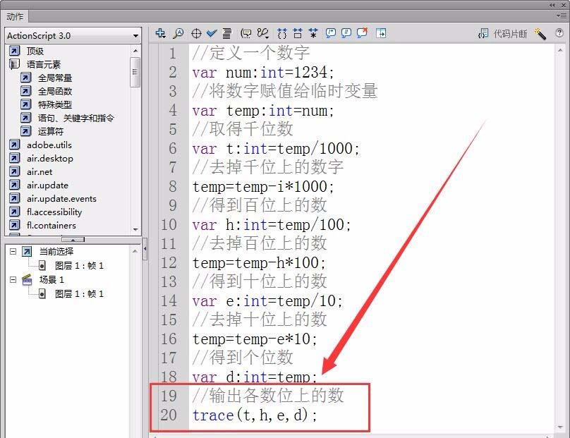Select 当前选择 script navigator item

[x=56, y=251]
